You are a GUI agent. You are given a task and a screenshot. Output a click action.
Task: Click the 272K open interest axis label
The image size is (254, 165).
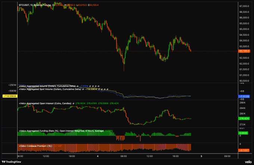[x=242, y=124]
